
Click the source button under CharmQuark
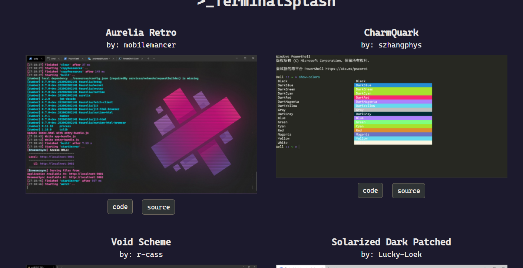coord(408,191)
